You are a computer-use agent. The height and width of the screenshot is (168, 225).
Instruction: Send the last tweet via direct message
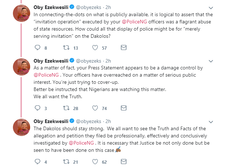click(x=123, y=162)
